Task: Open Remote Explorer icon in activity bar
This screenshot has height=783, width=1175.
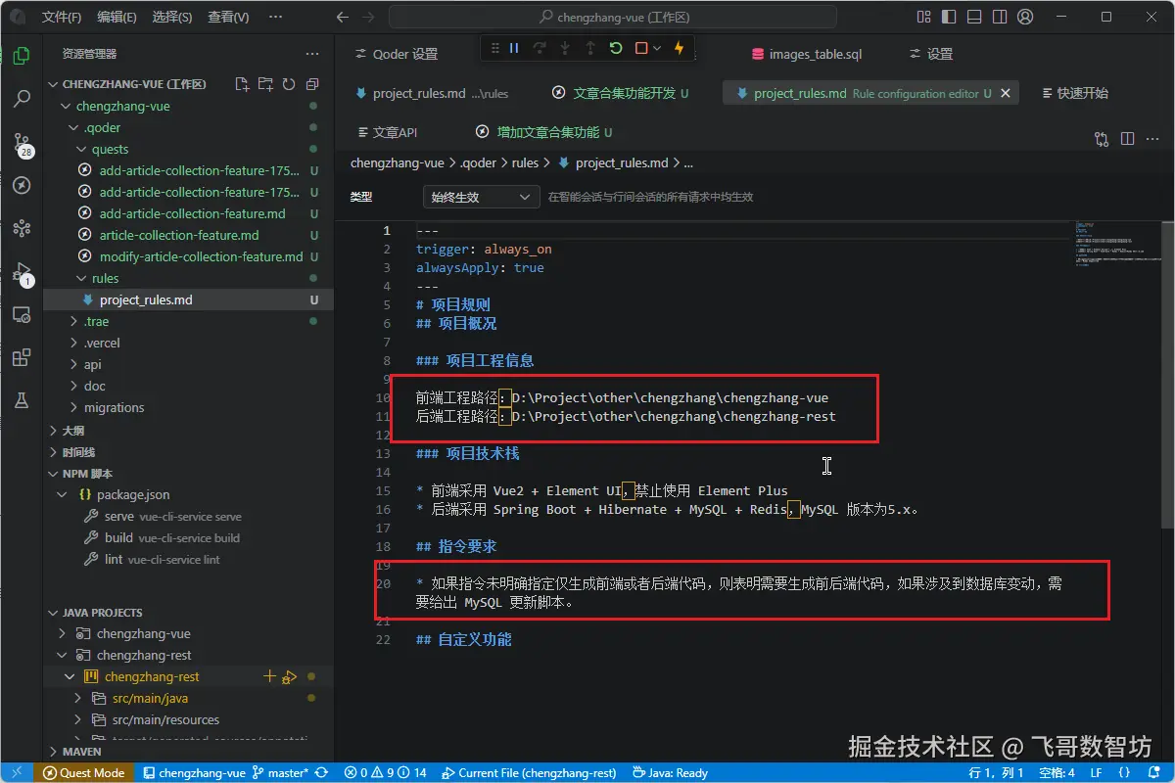Action: (x=21, y=314)
